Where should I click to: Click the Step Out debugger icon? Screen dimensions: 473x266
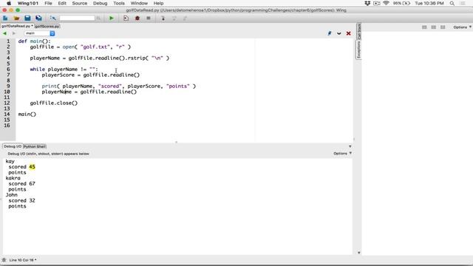[x=186, y=18]
